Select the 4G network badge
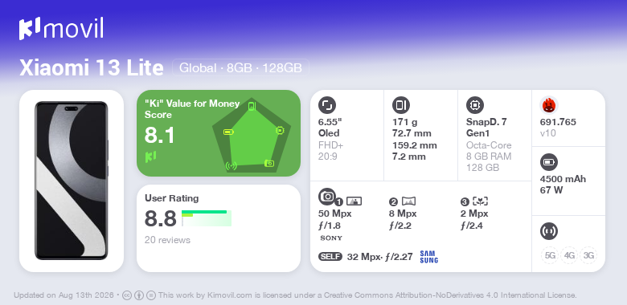Viewport: 627px width, 305px height. [x=569, y=255]
